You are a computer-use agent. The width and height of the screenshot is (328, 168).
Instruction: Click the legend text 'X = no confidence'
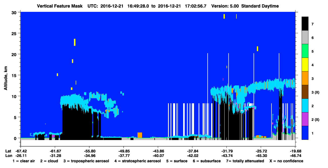coord(286,161)
